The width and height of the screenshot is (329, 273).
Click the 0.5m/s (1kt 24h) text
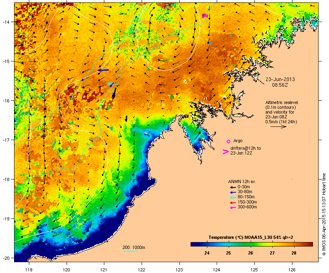[281, 122]
